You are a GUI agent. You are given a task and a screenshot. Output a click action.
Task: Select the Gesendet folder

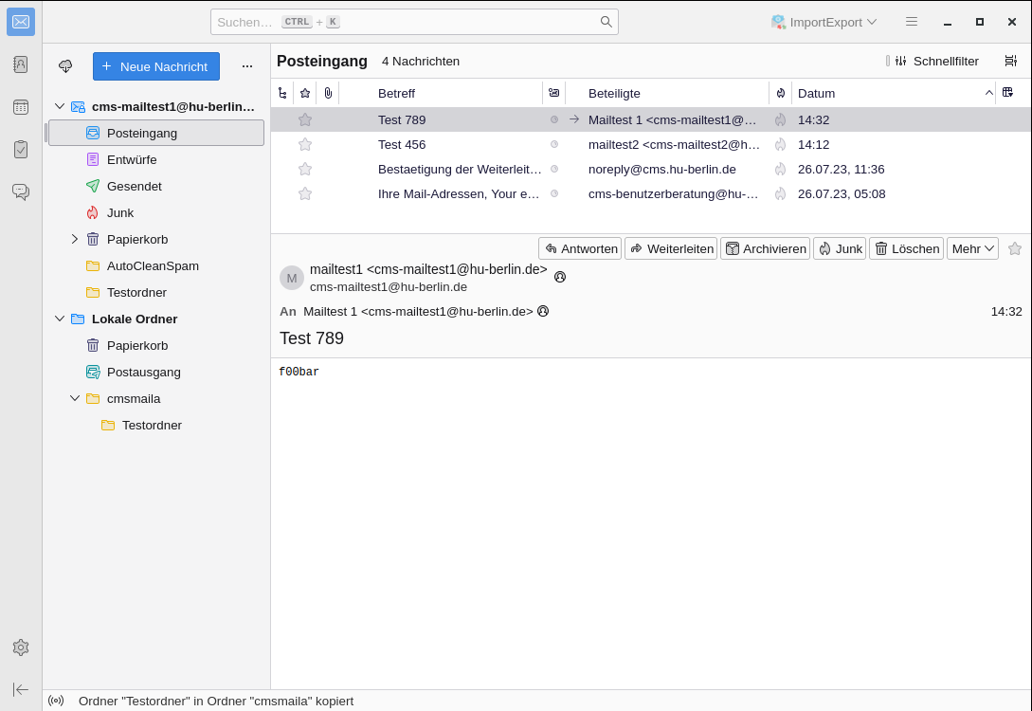(134, 186)
